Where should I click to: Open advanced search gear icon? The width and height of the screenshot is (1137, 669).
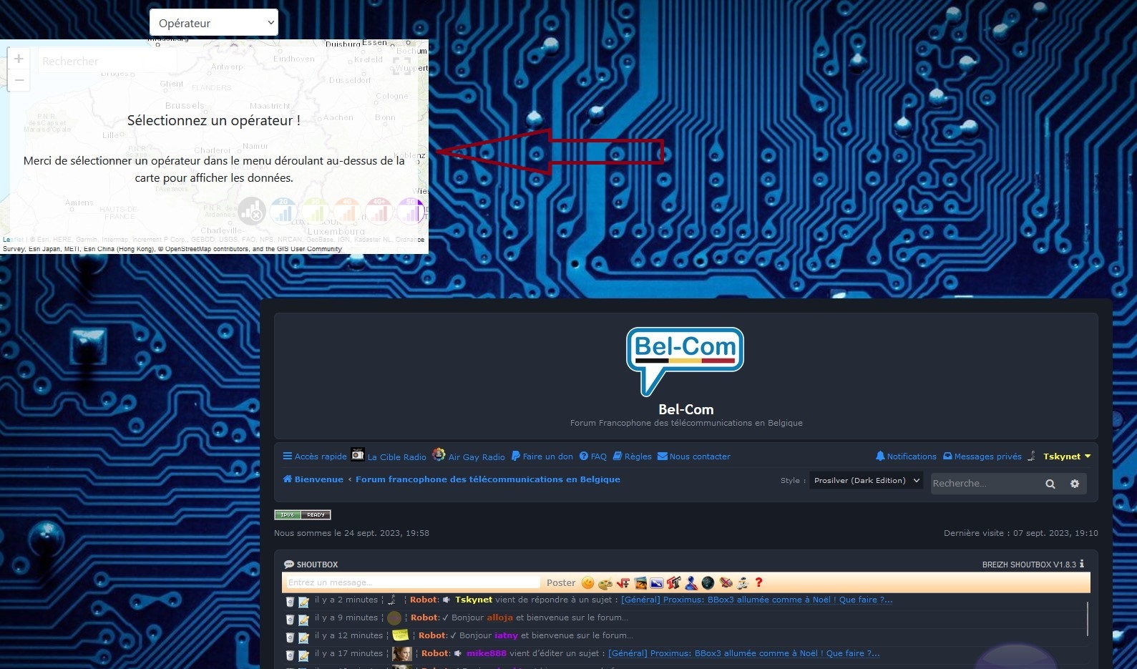1075,484
